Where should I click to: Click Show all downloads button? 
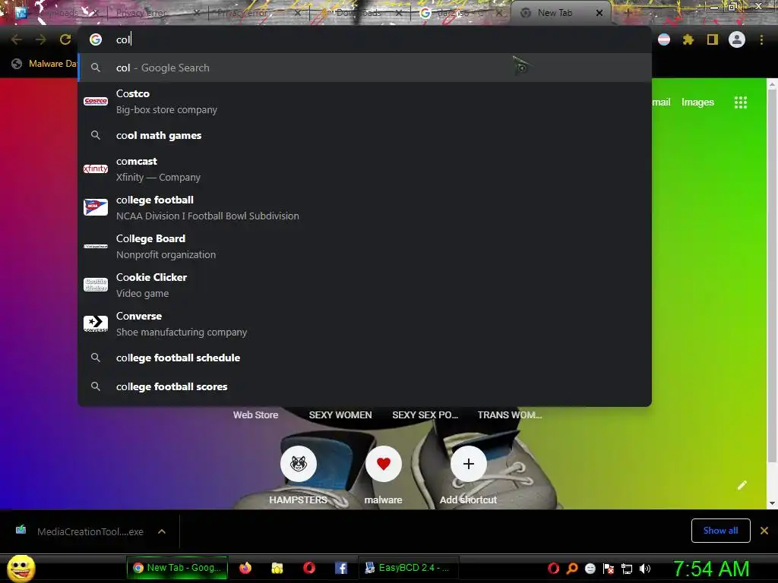point(720,531)
